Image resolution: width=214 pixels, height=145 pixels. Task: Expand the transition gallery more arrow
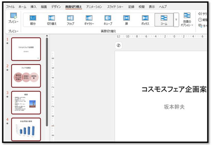point(176,20)
